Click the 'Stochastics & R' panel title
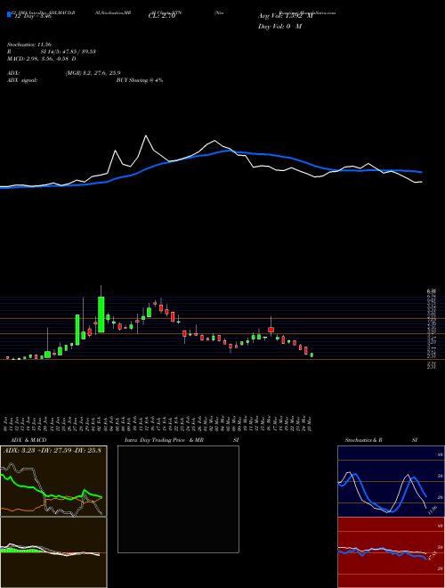445x588 pixels. pos(363,440)
